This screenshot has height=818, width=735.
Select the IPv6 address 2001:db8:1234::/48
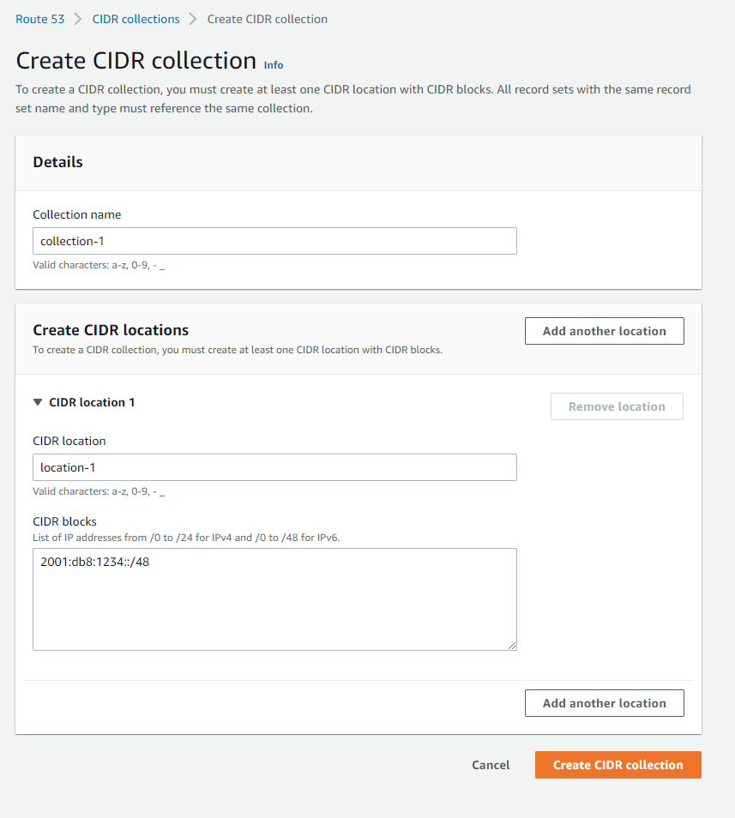pyautogui.click(x=94, y=561)
